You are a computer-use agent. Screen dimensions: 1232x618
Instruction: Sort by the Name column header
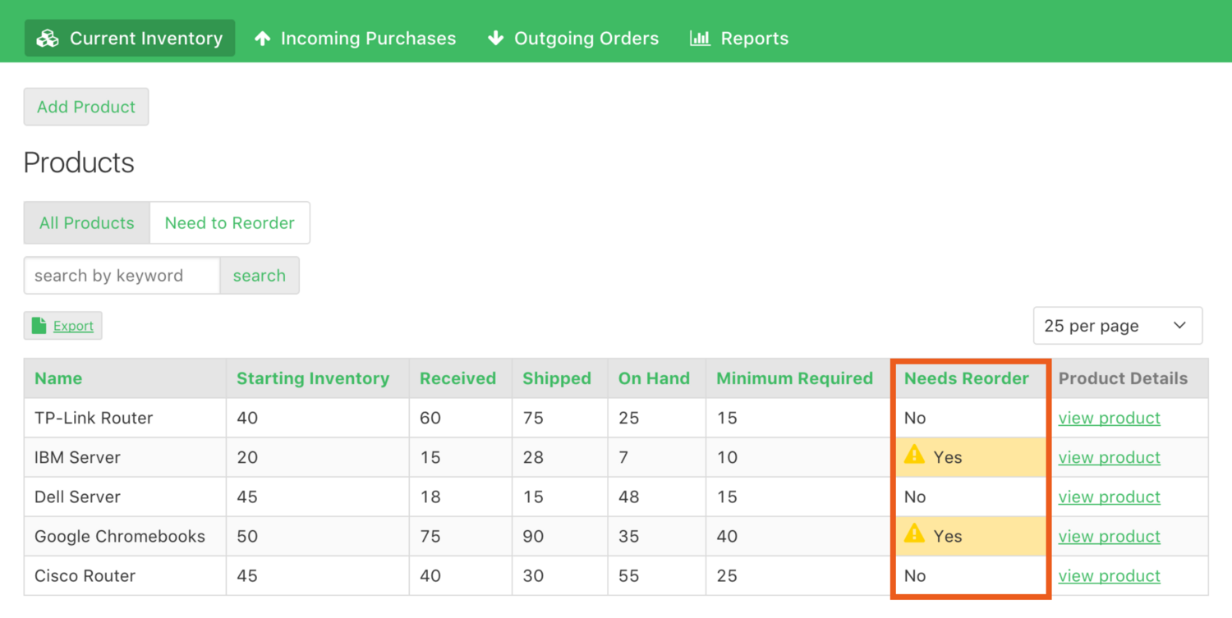[x=58, y=378]
